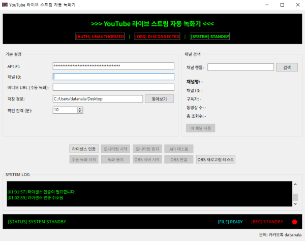Click the system log scroll down arrow
The width and height of the screenshot is (305, 241).
[x=295, y=204]
